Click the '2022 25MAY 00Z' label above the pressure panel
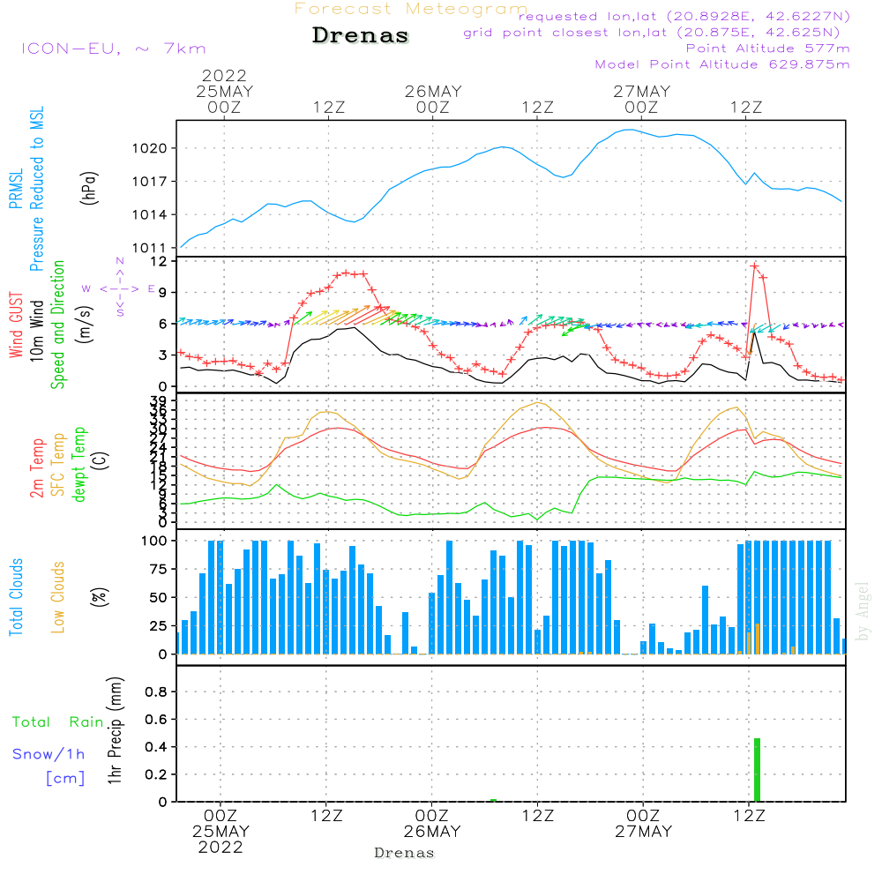Viewport: 882px width, 882px height. pos(224,91)
